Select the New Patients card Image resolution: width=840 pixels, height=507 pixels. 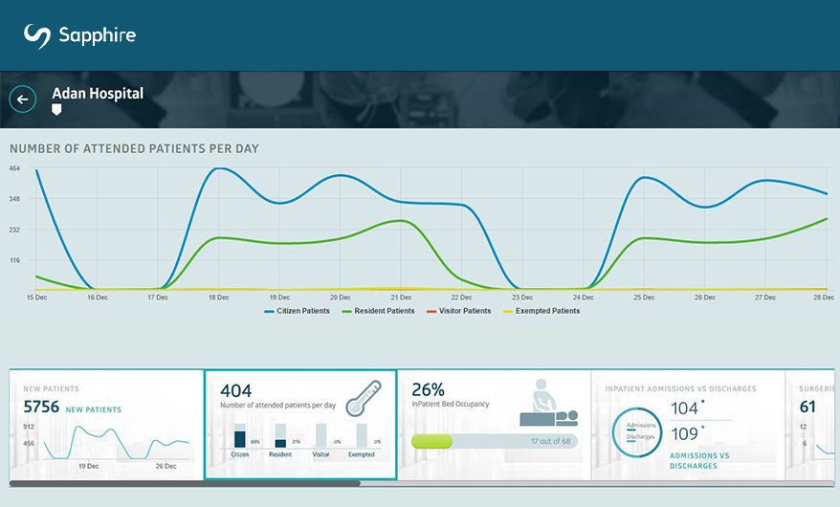106,425
